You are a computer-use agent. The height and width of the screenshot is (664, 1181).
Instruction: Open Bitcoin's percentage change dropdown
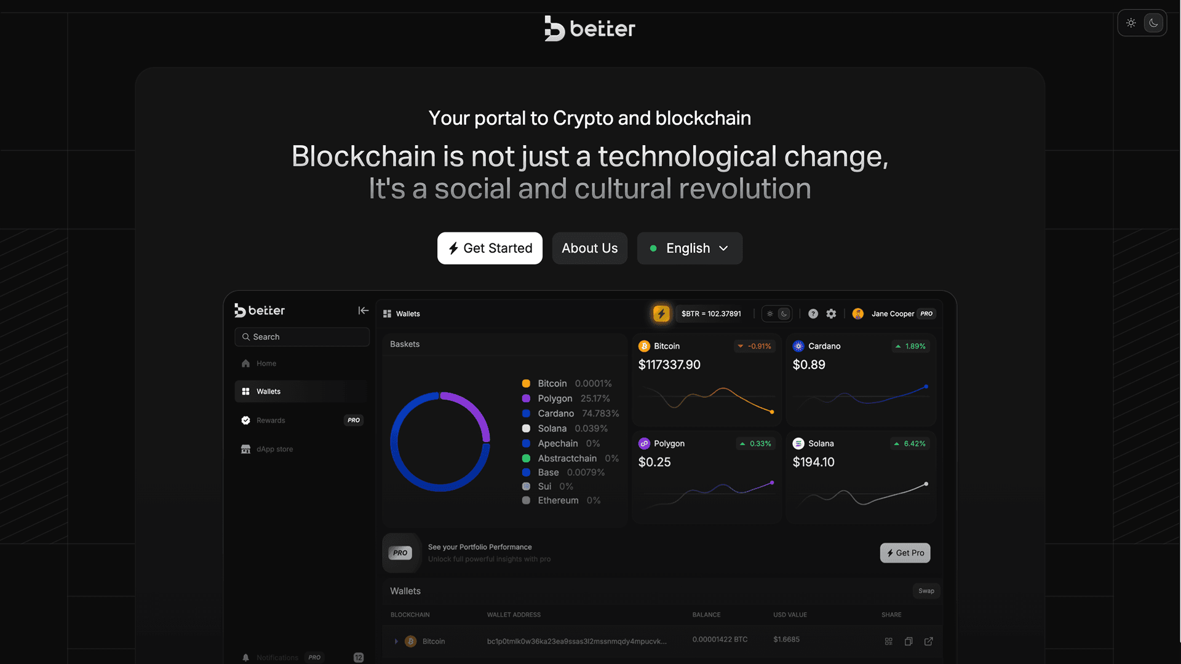click(x=754, y=346)
